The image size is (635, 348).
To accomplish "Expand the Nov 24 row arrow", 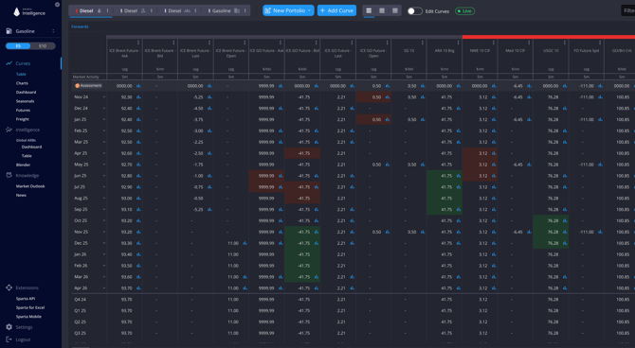I will [x=104, y=97].
